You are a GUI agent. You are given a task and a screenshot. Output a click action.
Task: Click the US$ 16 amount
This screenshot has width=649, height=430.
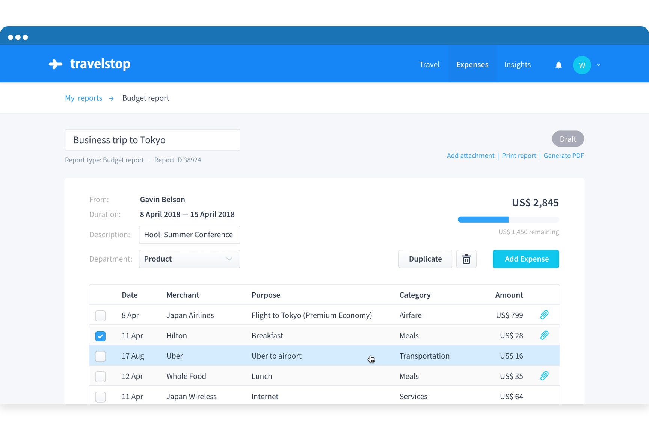512,356
